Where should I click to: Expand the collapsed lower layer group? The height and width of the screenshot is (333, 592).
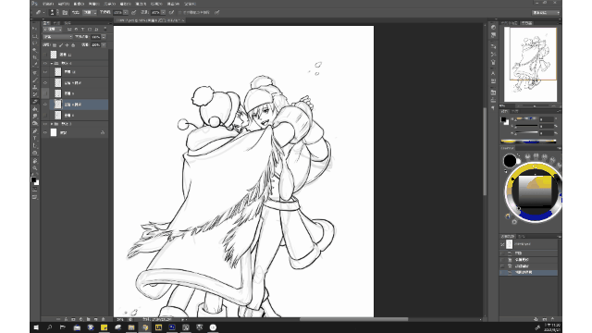[x=52, y=124]
